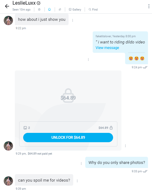
Task: Go back using the left arrow icon
Action: pos(7,6)
